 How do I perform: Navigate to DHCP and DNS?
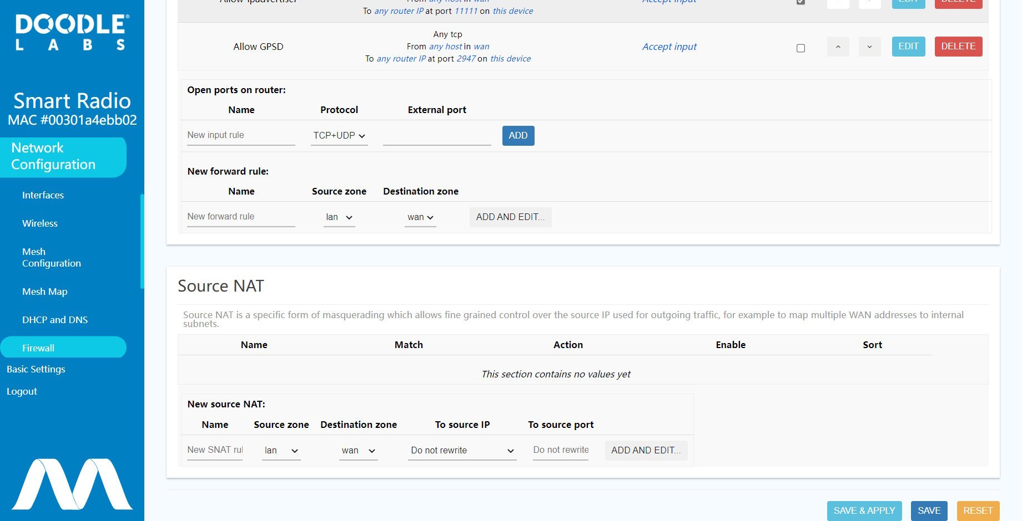click(55, 320)
